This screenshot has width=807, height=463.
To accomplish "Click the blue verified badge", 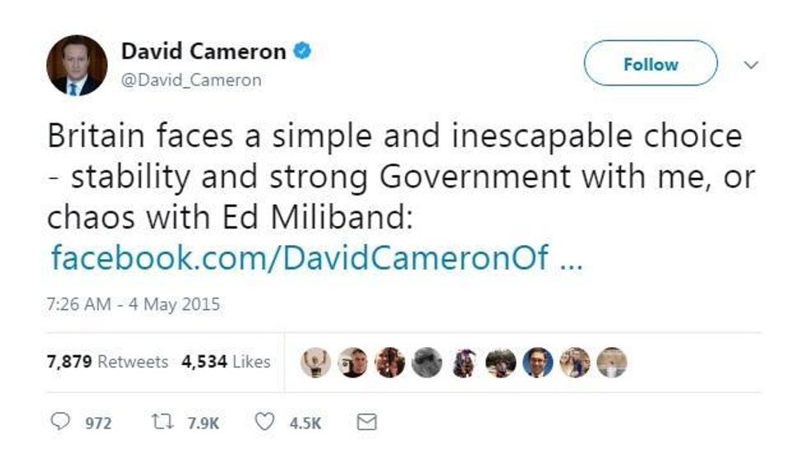I will tap(302, 52).
